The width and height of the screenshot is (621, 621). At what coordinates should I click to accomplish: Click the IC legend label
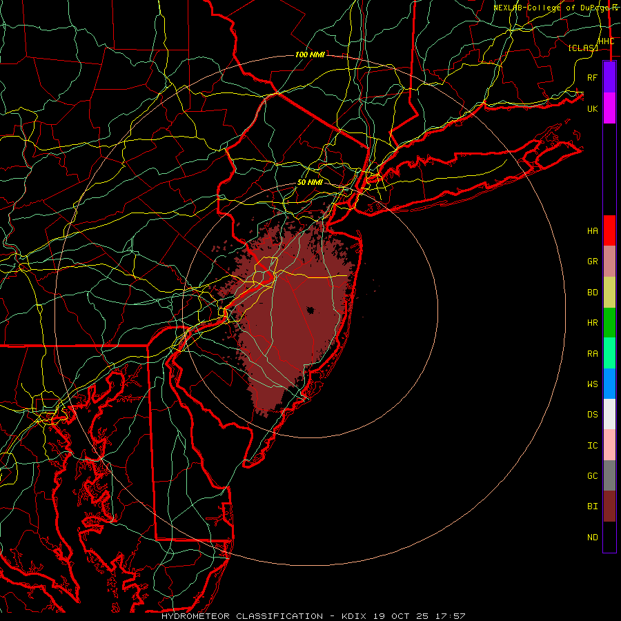point(593,446)
